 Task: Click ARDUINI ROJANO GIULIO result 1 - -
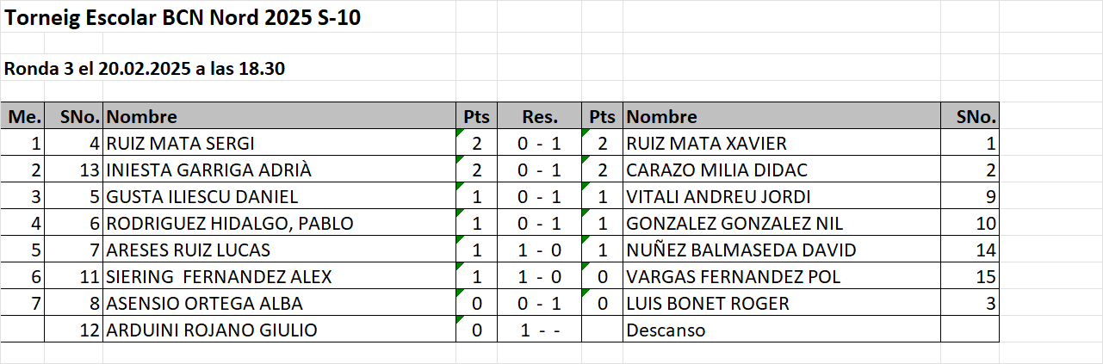(x=540, y=330)
